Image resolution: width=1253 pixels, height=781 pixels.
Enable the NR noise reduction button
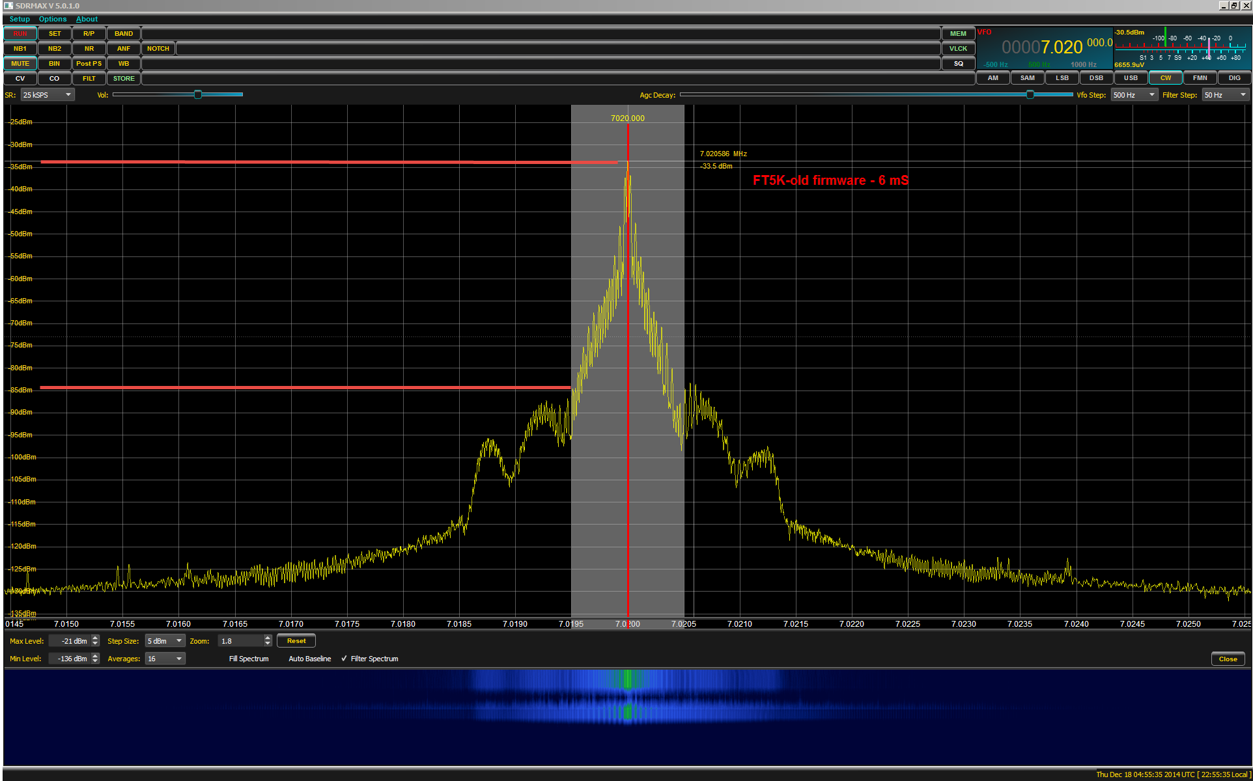pos(89,49)
